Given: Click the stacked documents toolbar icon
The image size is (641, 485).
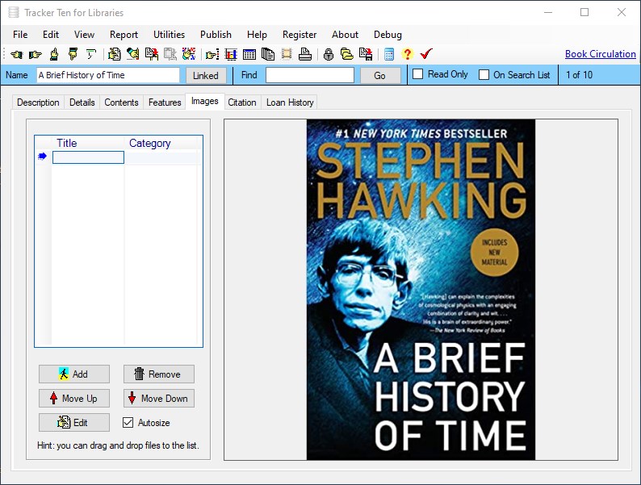Looking at the screenshot, I should coord(268,54).
